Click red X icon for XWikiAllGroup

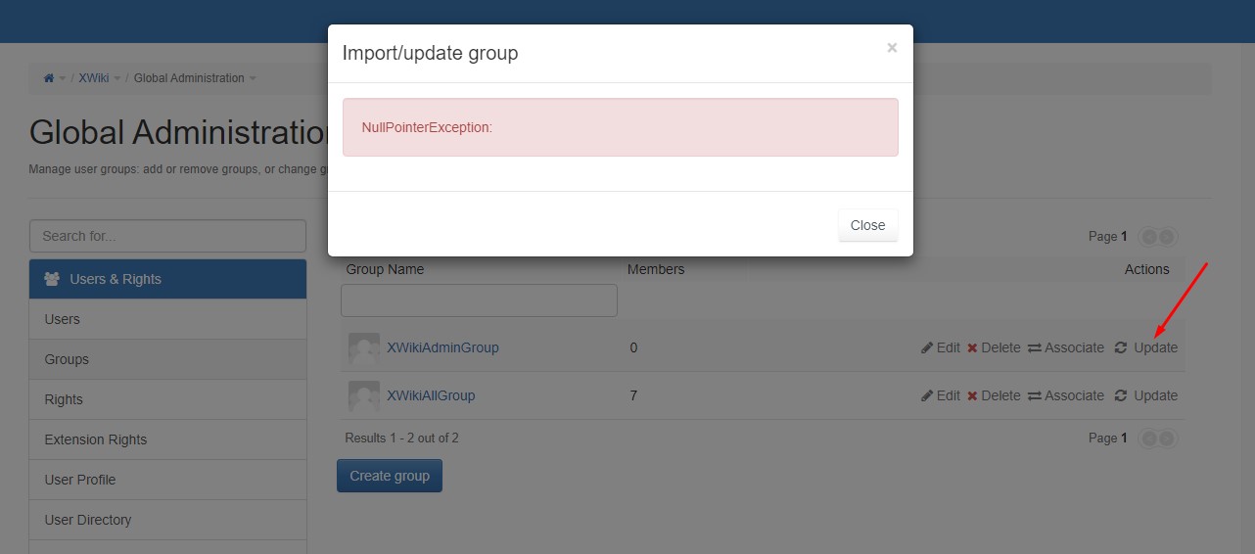tap(972, 395)
